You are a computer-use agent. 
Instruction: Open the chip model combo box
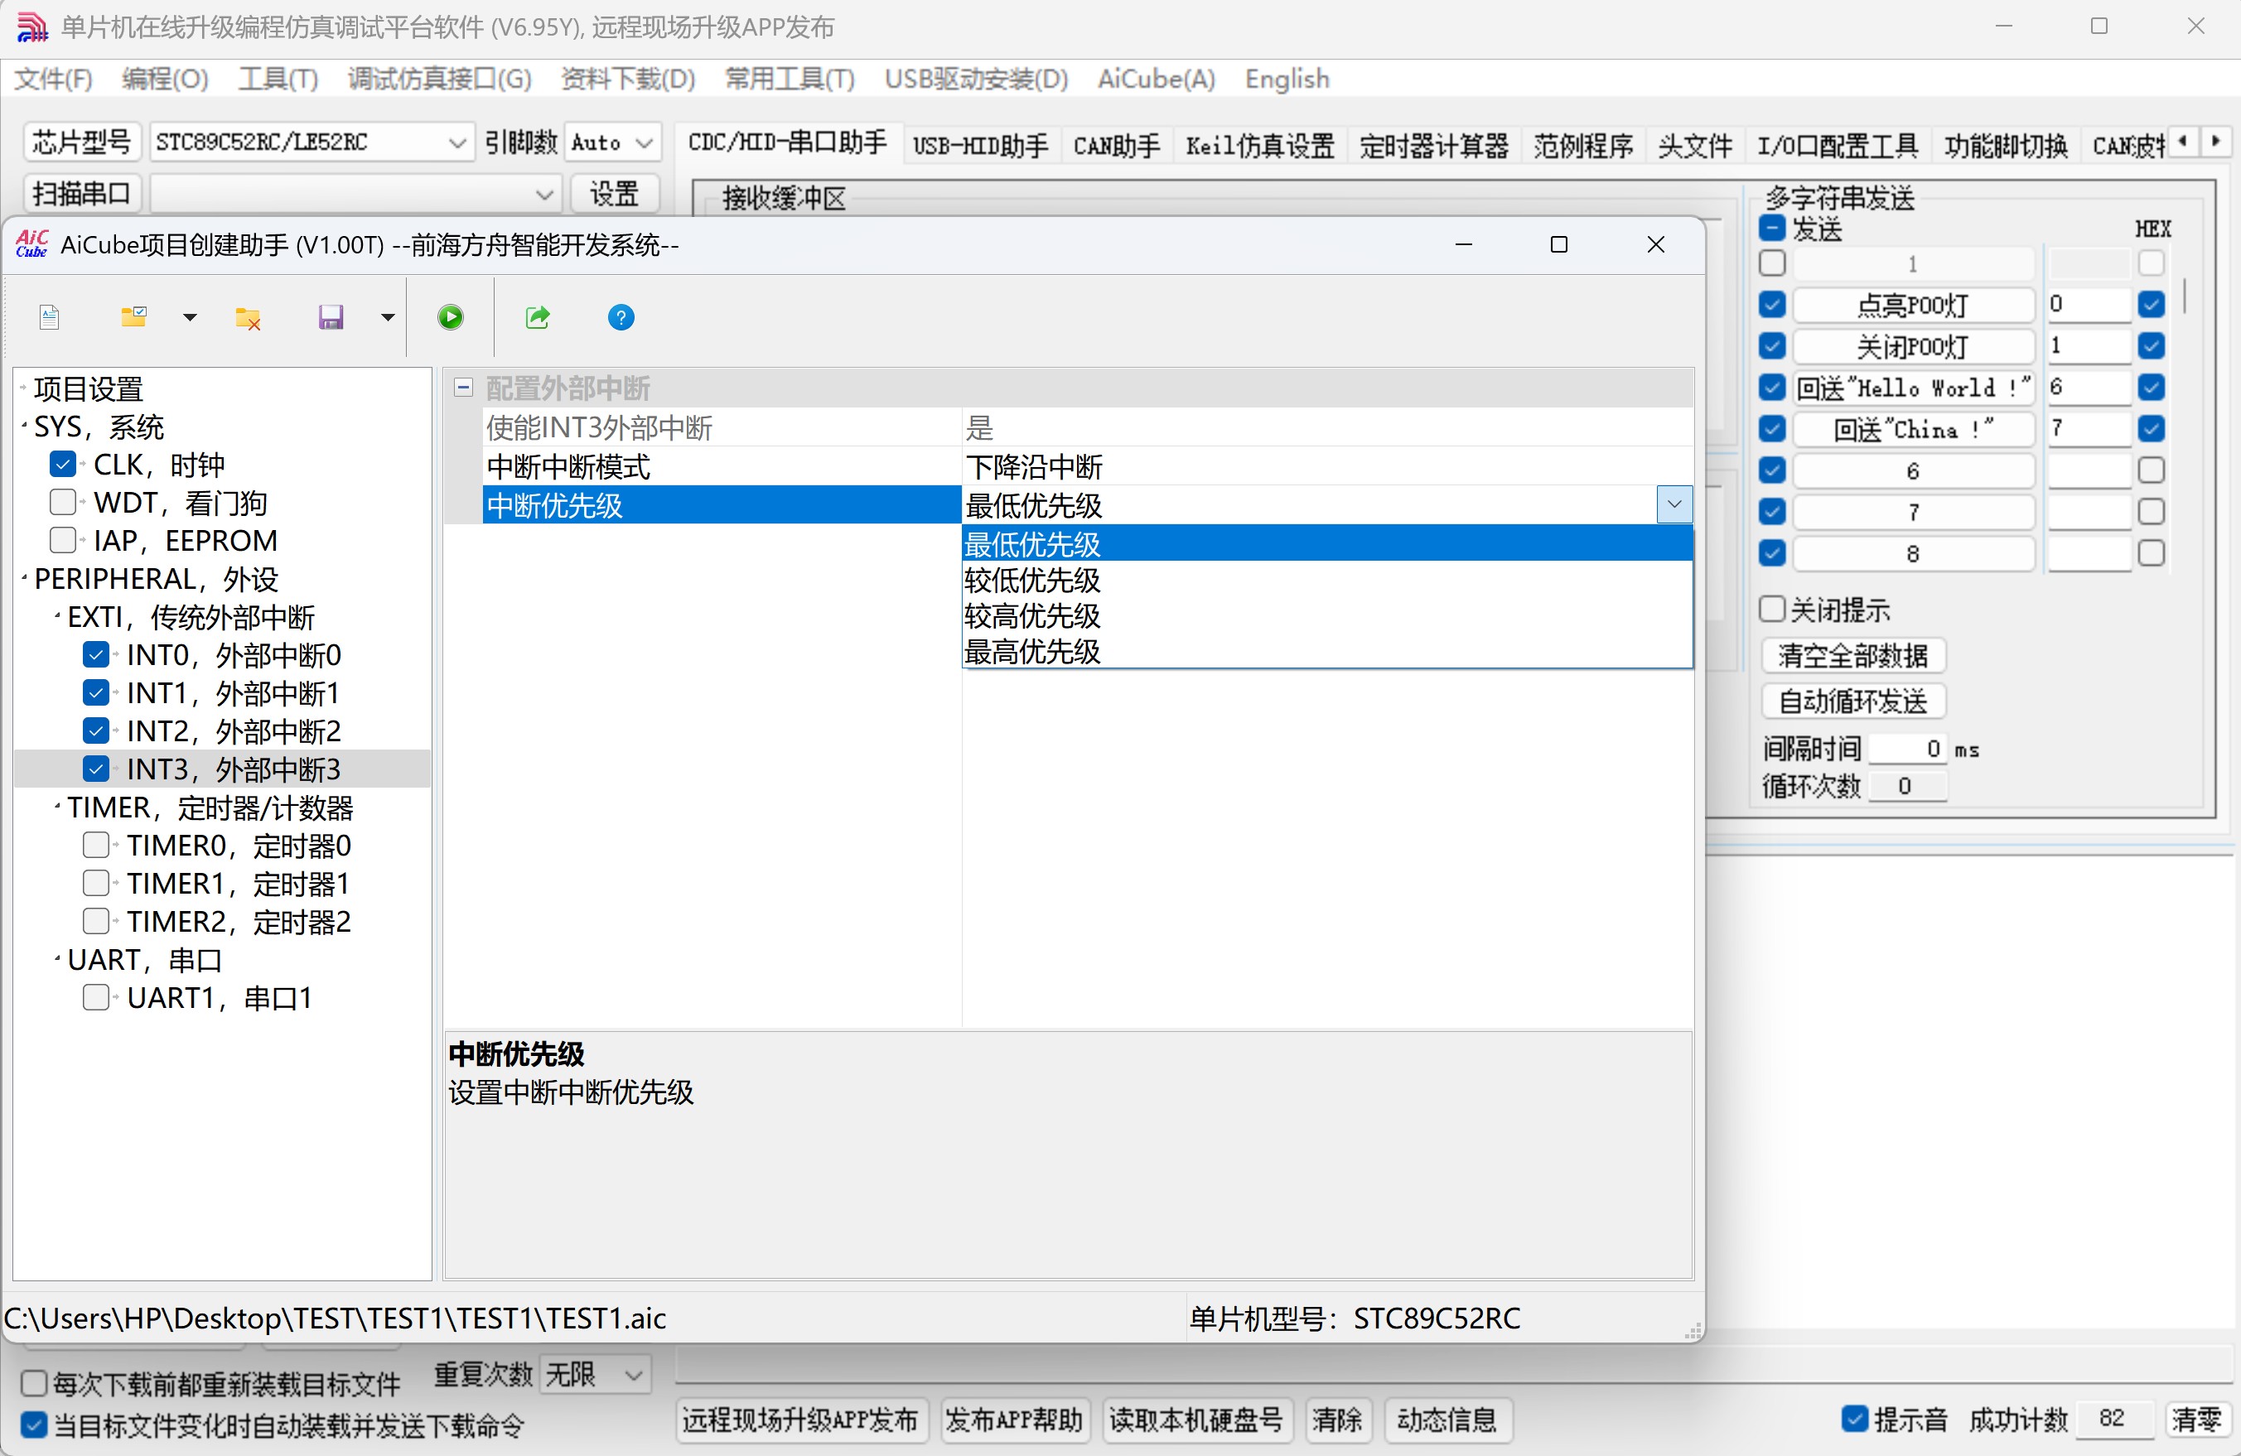(x=311, y=142)
